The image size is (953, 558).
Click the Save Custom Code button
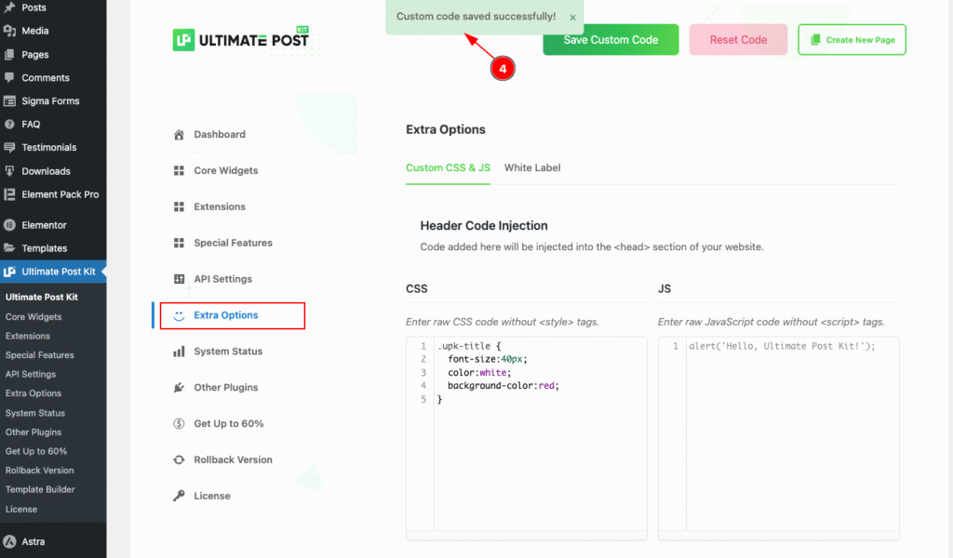(611, 39)
